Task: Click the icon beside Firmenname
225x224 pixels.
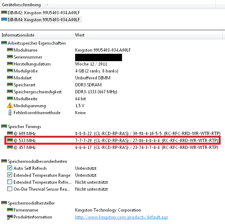Action: pyautogui.click(x=10, y=210)
